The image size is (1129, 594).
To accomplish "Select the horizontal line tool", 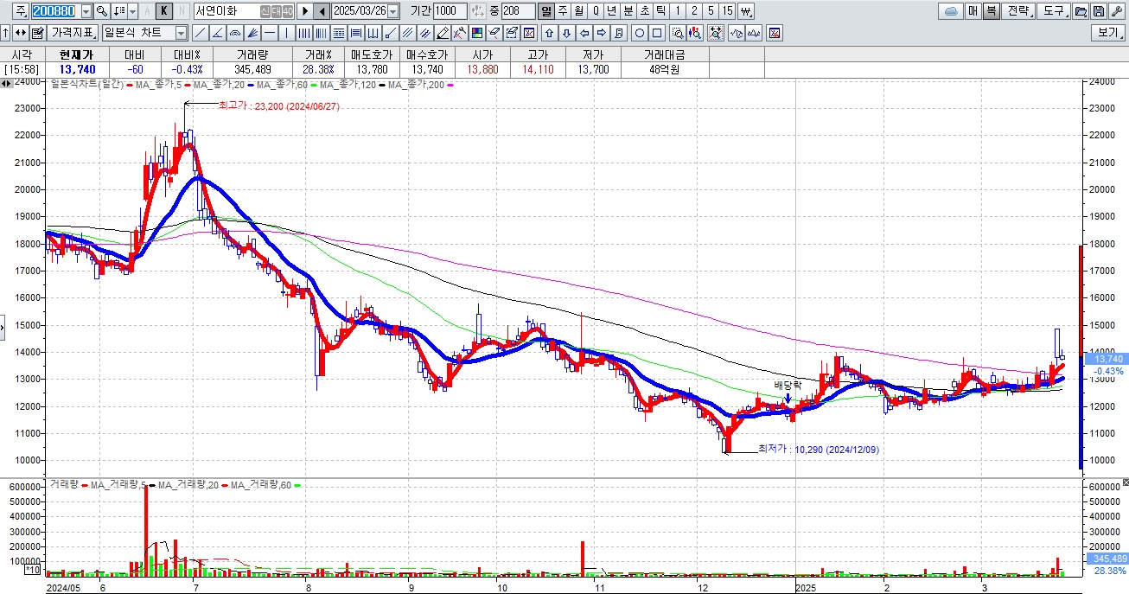I will click(x=269, y=33).
